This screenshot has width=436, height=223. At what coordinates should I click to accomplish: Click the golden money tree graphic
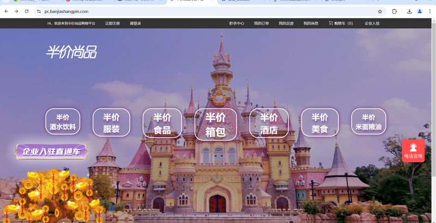click(53, 196)
